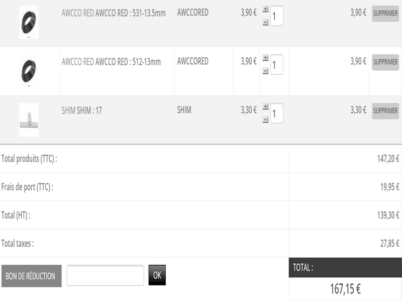Click plus icon for AWCCO RED 512-13mm
The width and height of the screenshot is (402, 301).
[x=265, y=58]
